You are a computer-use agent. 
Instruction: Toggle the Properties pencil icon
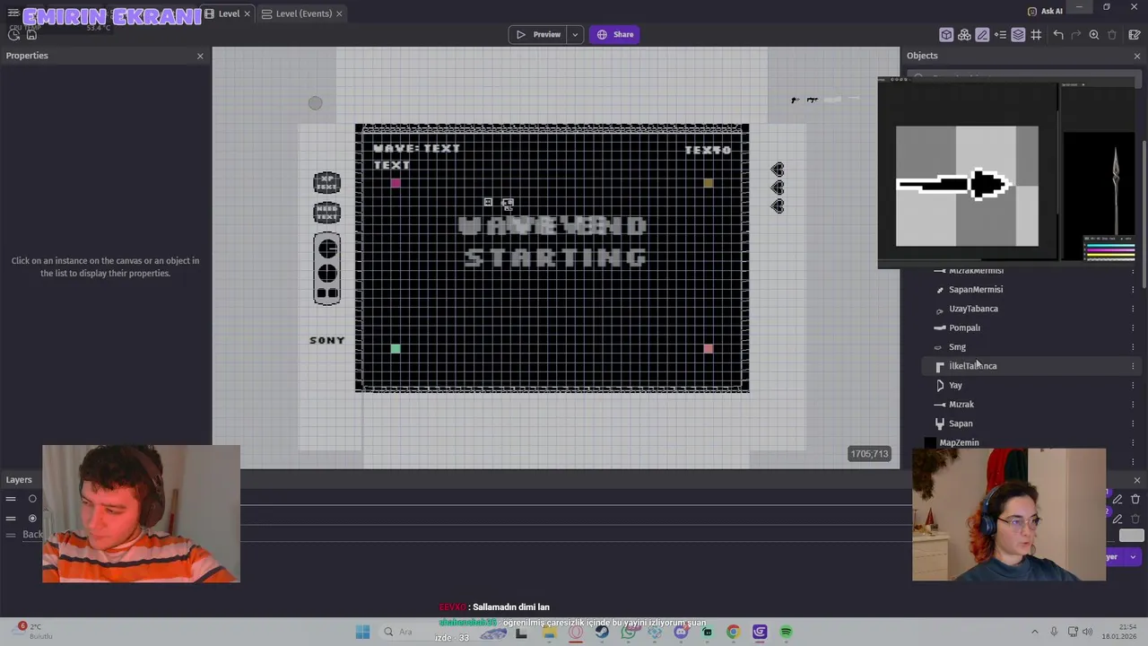pos(982,34)
